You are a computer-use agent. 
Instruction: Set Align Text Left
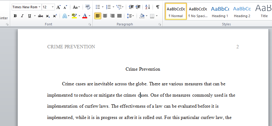[98, 16]
